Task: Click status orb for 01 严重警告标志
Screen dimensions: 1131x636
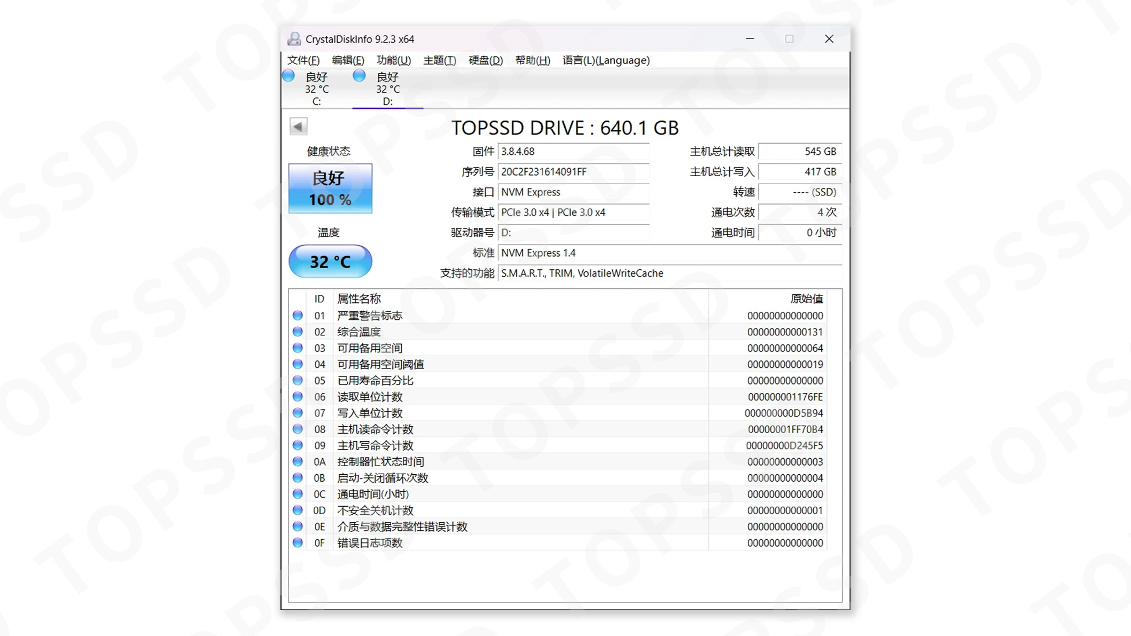Action: pyautogui.click(x=298, y=316)
